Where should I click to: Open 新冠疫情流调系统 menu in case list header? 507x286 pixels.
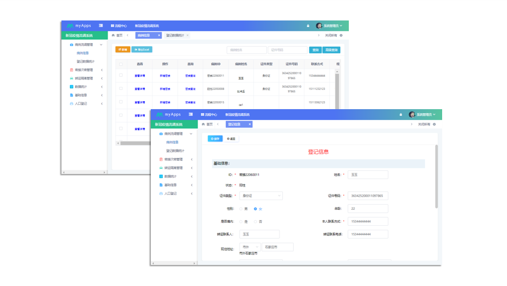(x=147, y=26)
